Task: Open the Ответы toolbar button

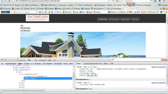Action: pos(97,12)
